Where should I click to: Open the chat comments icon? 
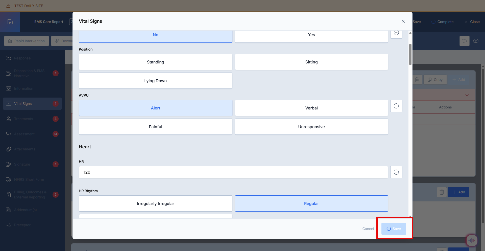[x=476, y=41]
